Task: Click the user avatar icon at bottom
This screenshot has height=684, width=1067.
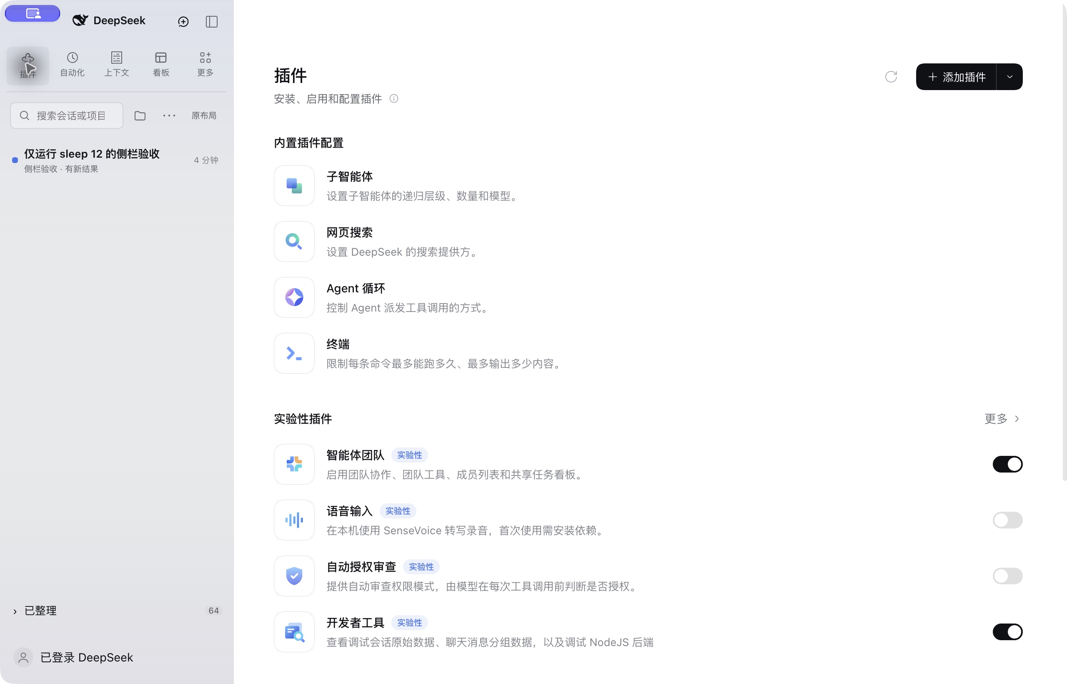Action: pos(23,657)
